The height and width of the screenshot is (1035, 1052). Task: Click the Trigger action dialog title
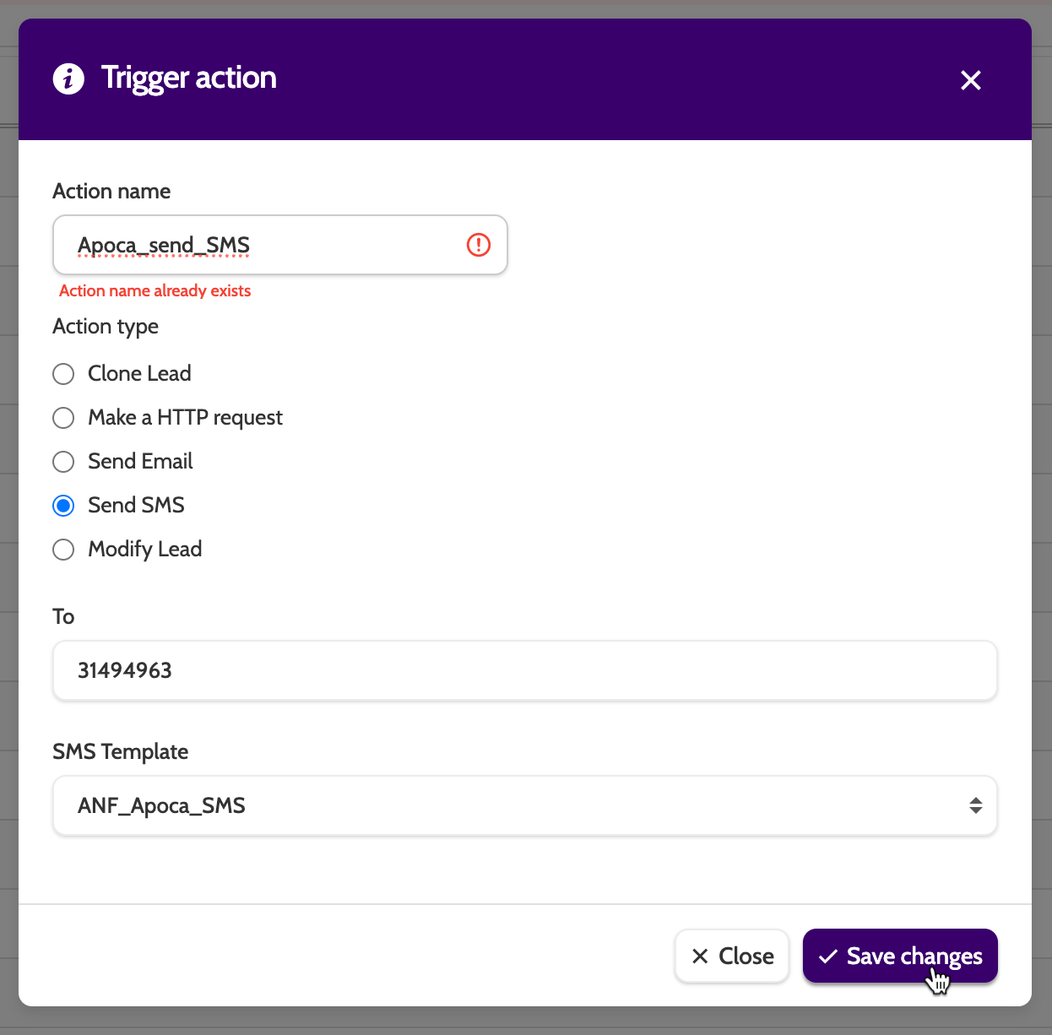pos(188,78)
